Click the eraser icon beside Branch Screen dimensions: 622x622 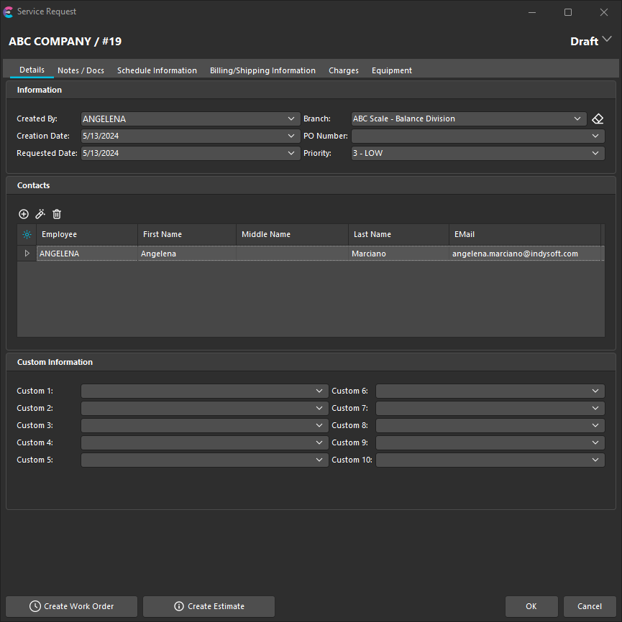tap(598, 119)
